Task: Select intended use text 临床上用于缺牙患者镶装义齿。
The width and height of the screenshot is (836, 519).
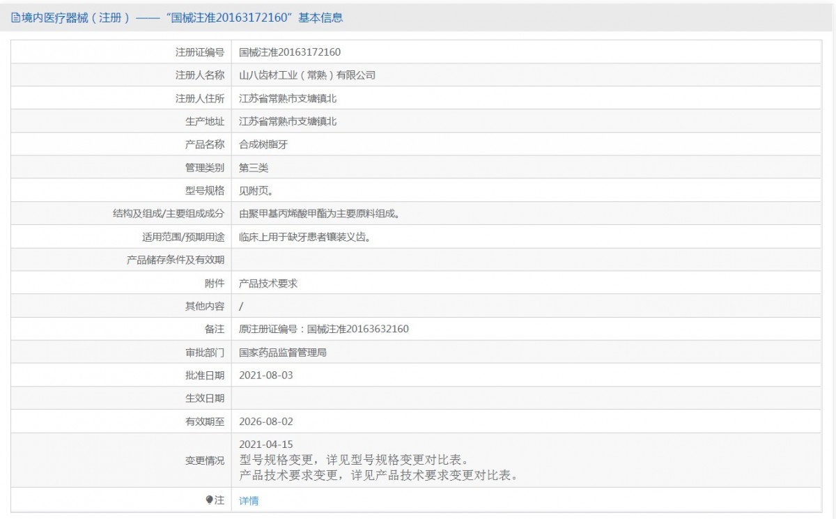Action: coord(305,237)
